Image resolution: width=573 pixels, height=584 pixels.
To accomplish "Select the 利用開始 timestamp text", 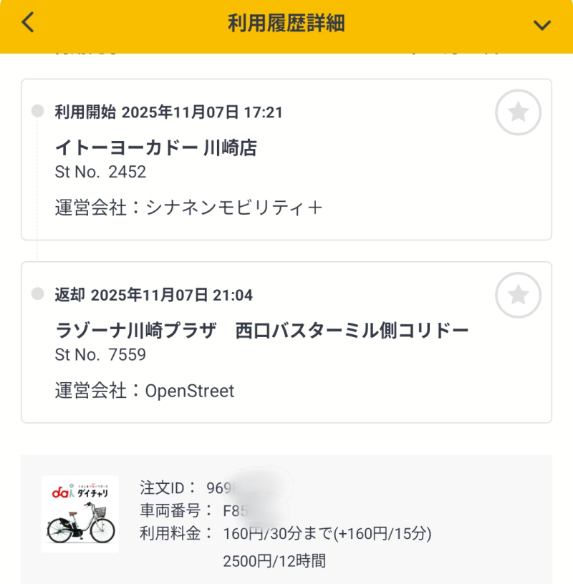I will pos(168,112).
